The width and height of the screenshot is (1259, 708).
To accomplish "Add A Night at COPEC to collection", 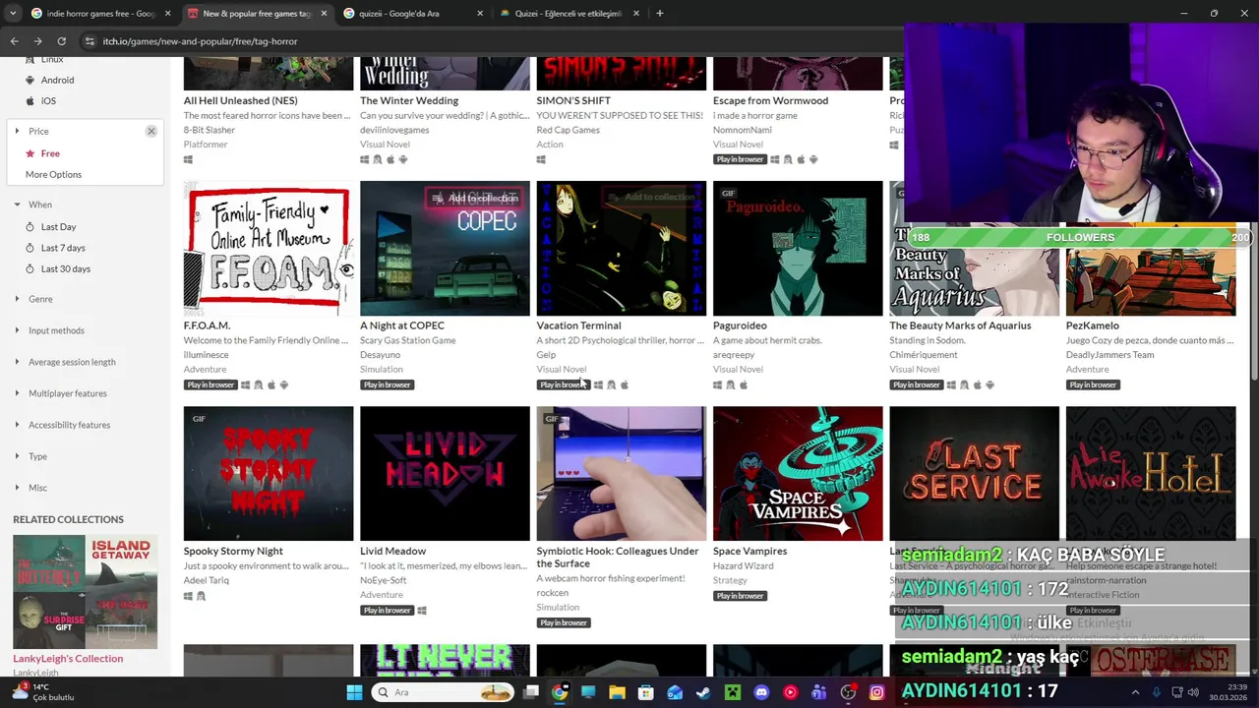I will (x=475, y=198).
